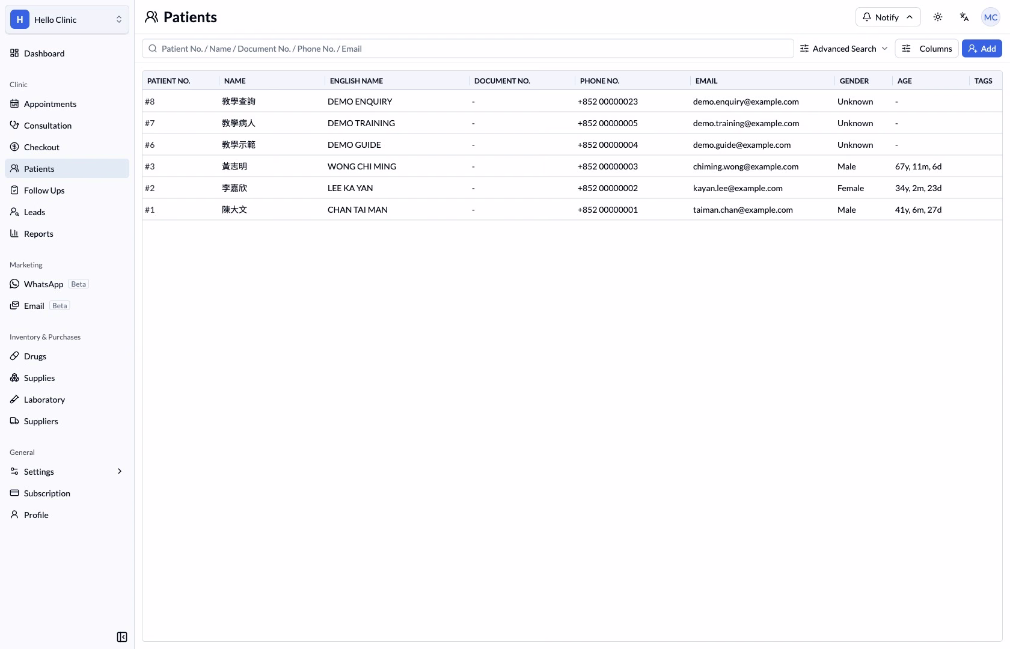Click patient number #8
The width and height of the screenshot is (1010, 649).
coord(150,101)
